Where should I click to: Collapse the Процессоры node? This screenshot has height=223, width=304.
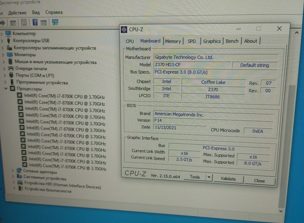[6, 88]
